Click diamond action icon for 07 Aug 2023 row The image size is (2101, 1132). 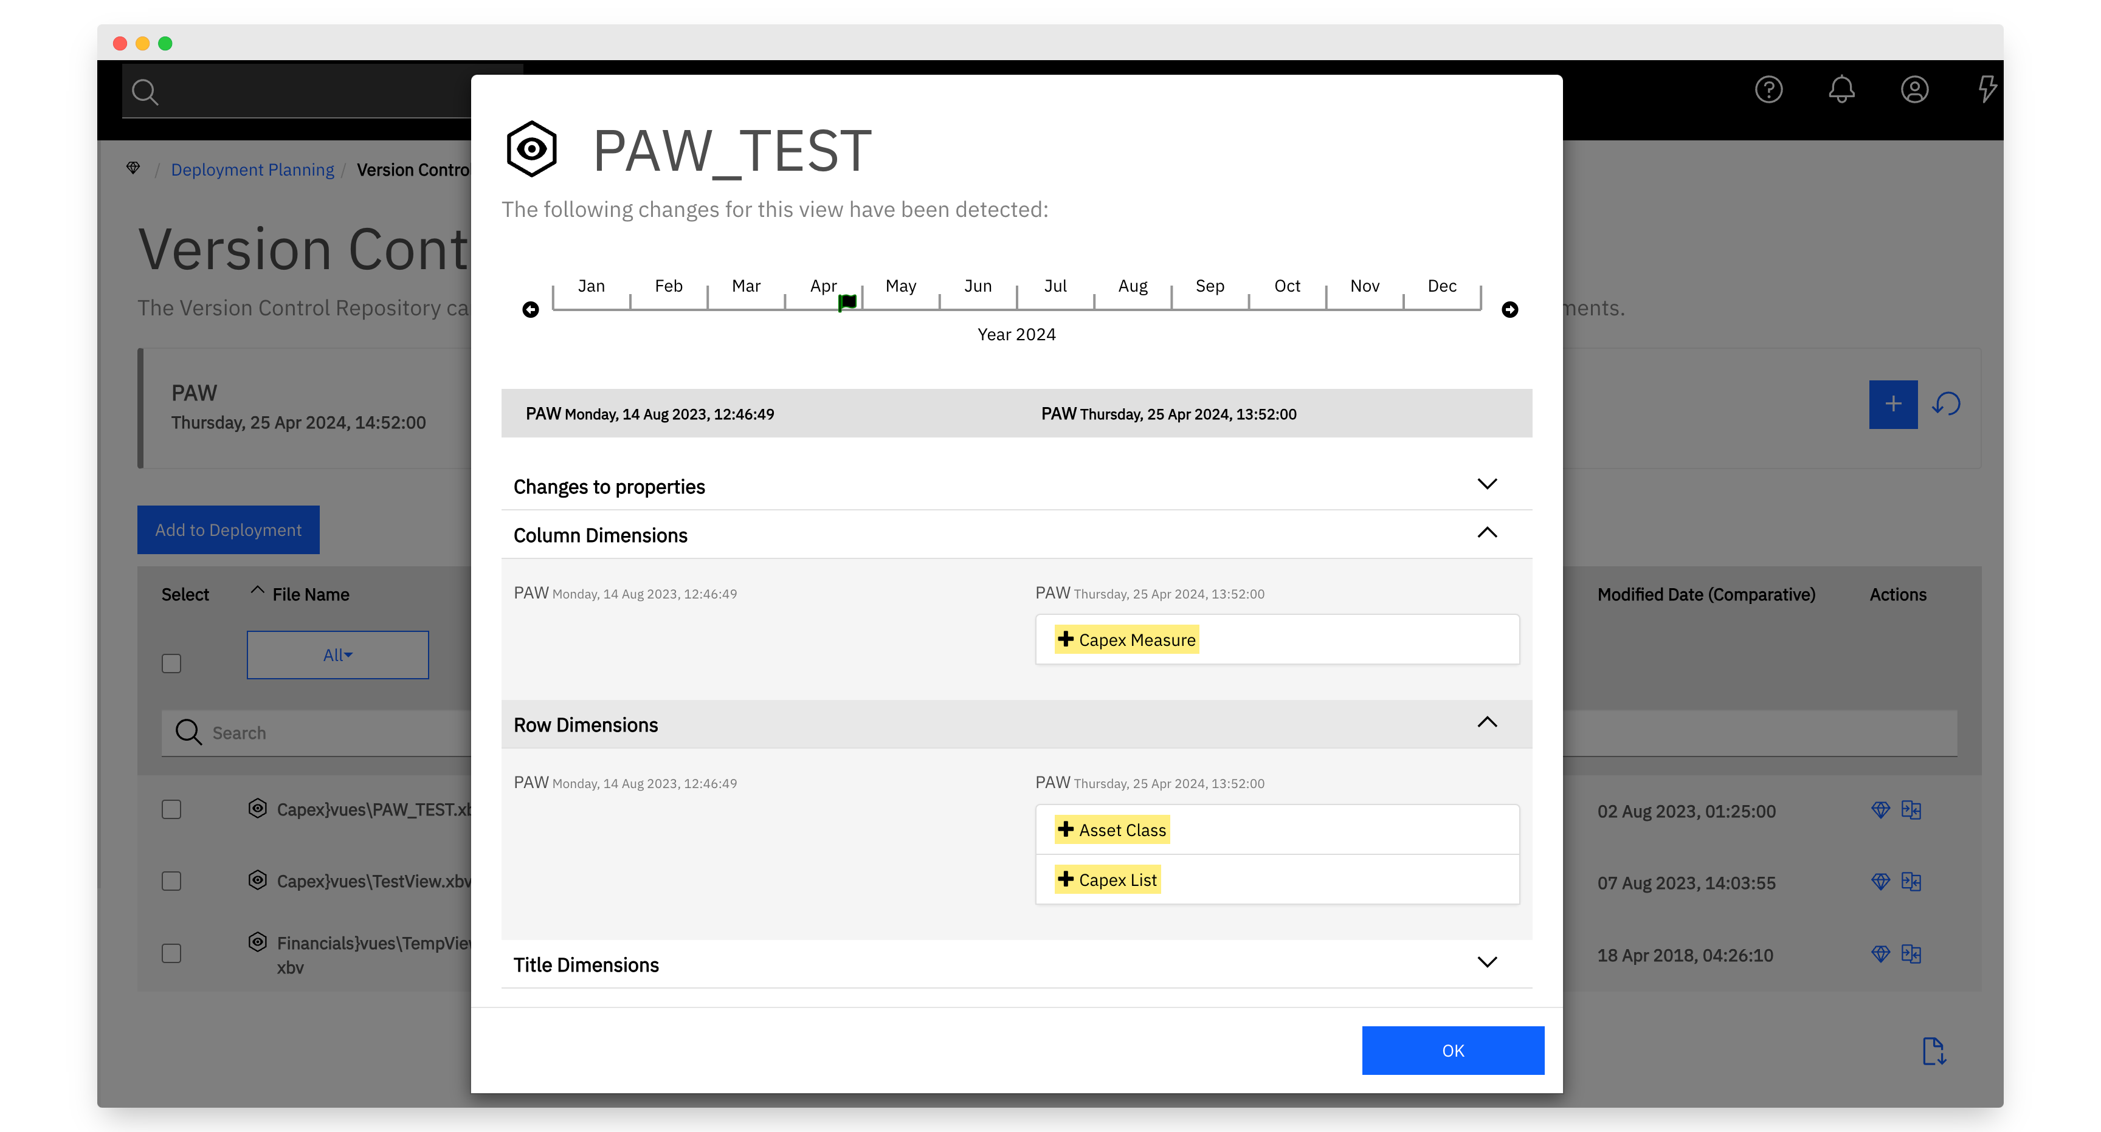(x=1881, y=882)
